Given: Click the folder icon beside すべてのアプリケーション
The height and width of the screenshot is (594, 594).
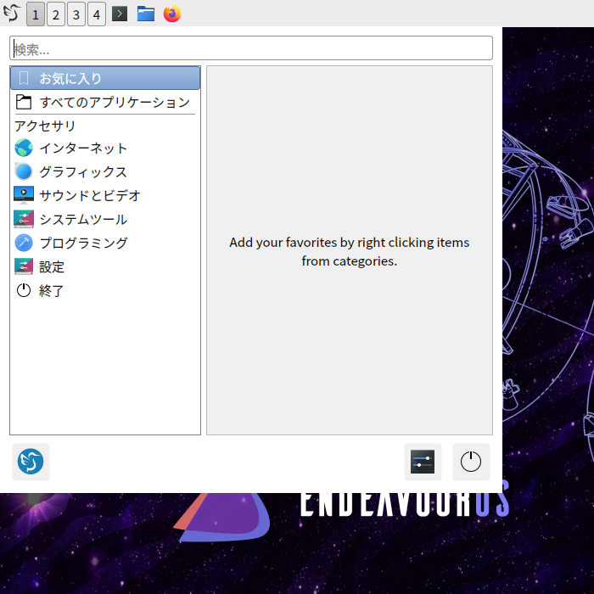Looking at the screenshot, I should (24, 102).
